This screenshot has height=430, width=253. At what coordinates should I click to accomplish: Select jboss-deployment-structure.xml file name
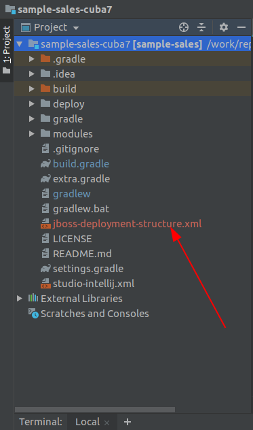click(128, 224)
